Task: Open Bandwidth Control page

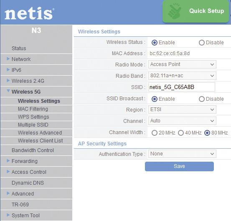Action: pyautogui.click(x=33, y=150)
